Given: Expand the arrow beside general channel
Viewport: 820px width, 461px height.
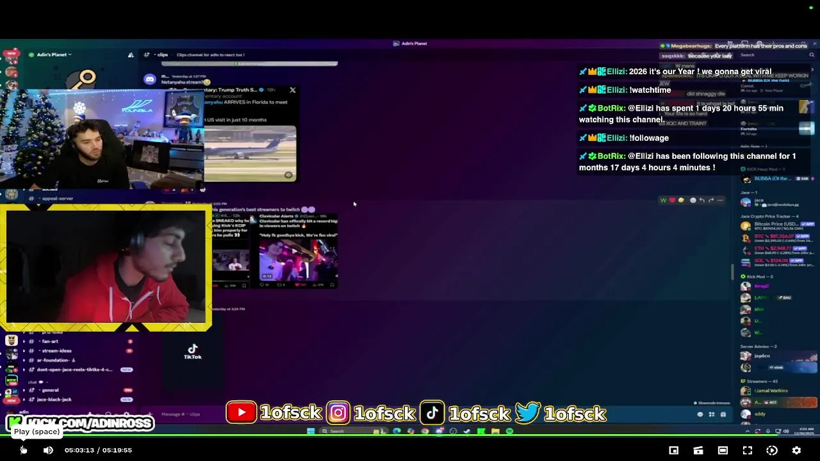Looking at the screenshot, I should pos(24,390).
